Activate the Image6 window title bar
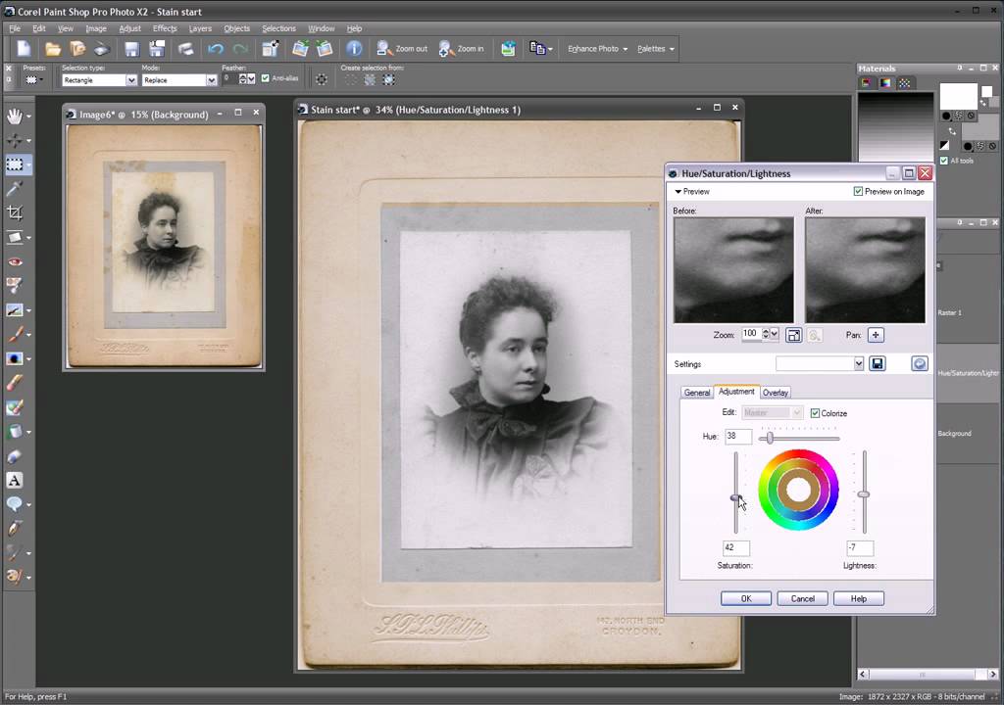 point(143,115)
